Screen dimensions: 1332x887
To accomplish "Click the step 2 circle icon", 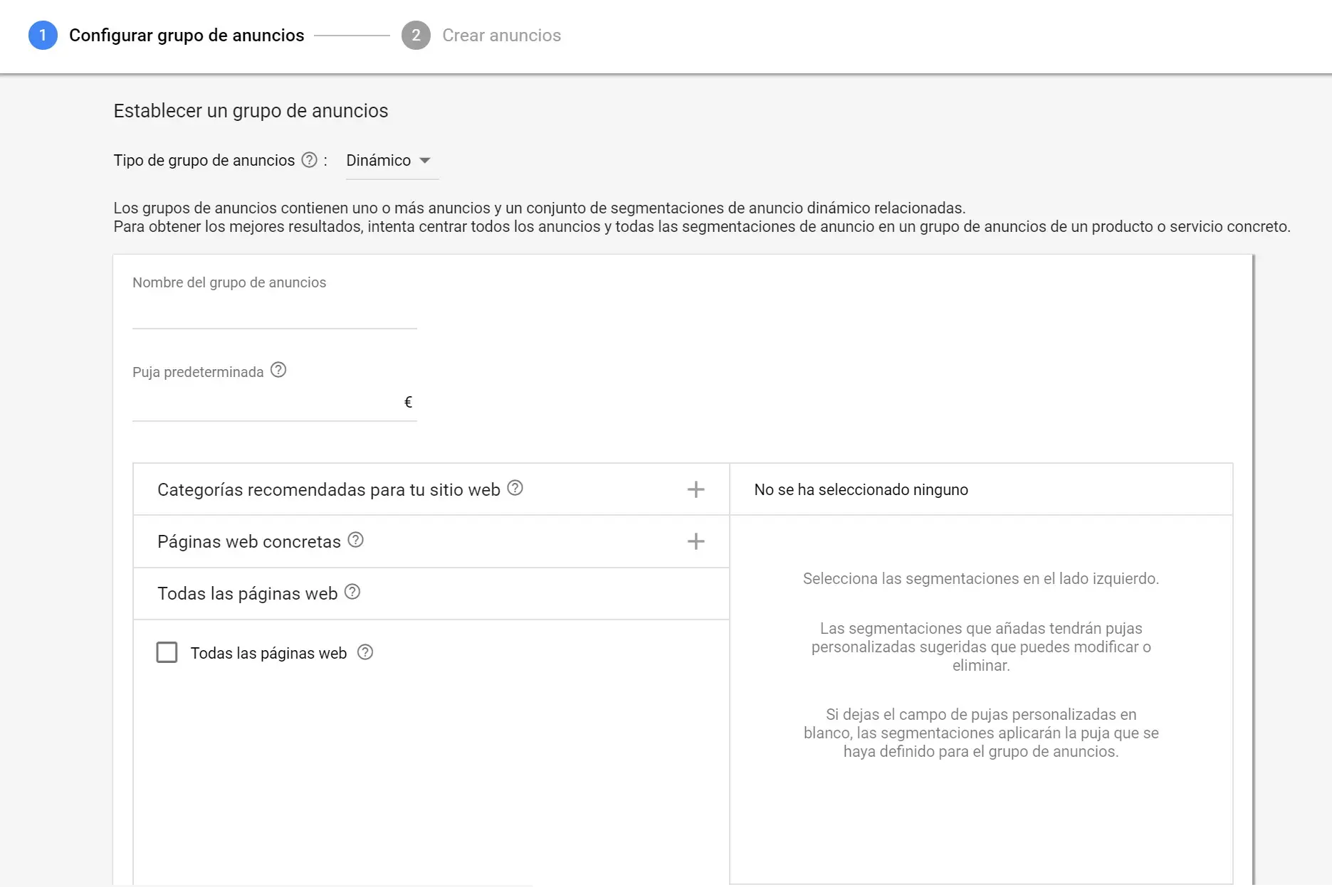I will [x=416, y=35].
